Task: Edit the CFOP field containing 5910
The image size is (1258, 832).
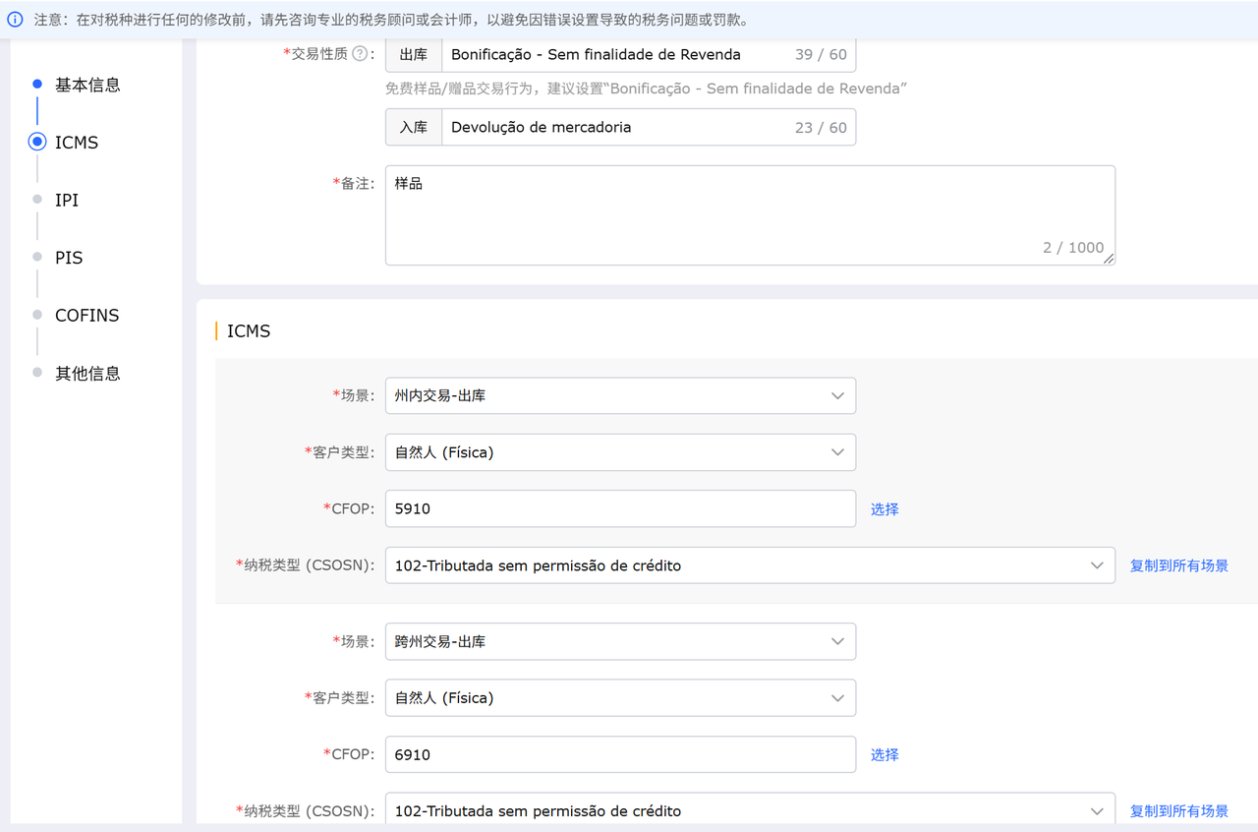Action: (x=620, y=509)
